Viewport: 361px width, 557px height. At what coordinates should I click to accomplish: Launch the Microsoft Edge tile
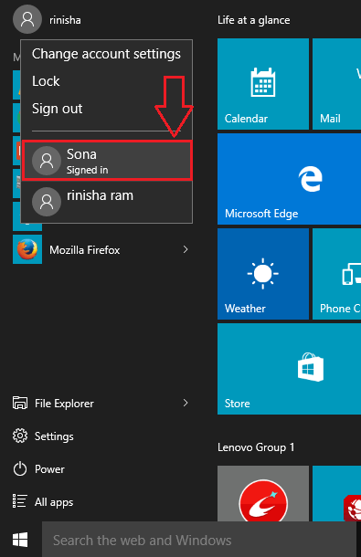[x=289, y=179]
